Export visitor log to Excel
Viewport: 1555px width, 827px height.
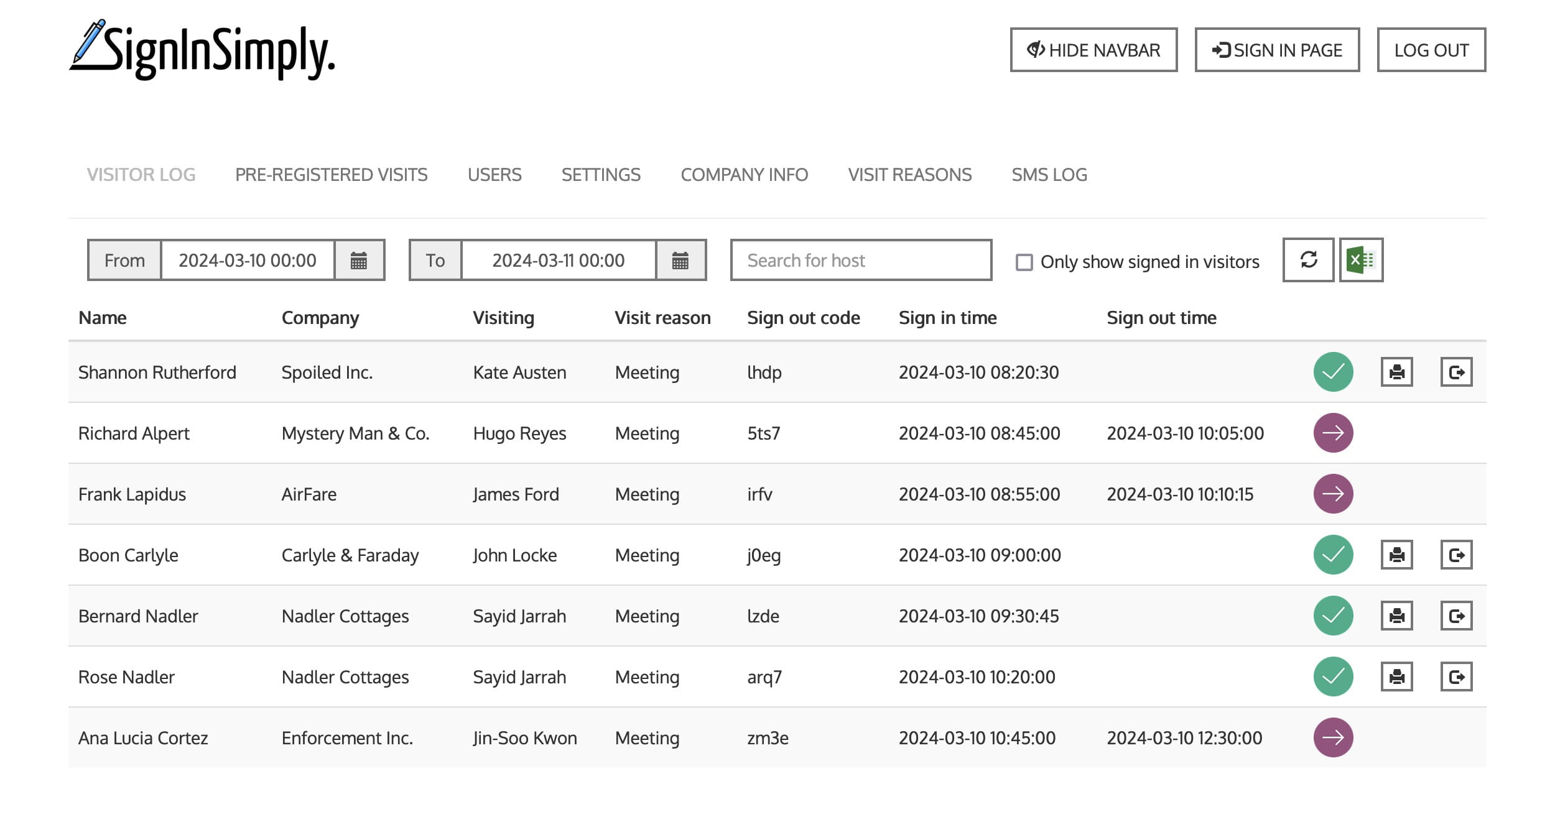click(1361, 260)
